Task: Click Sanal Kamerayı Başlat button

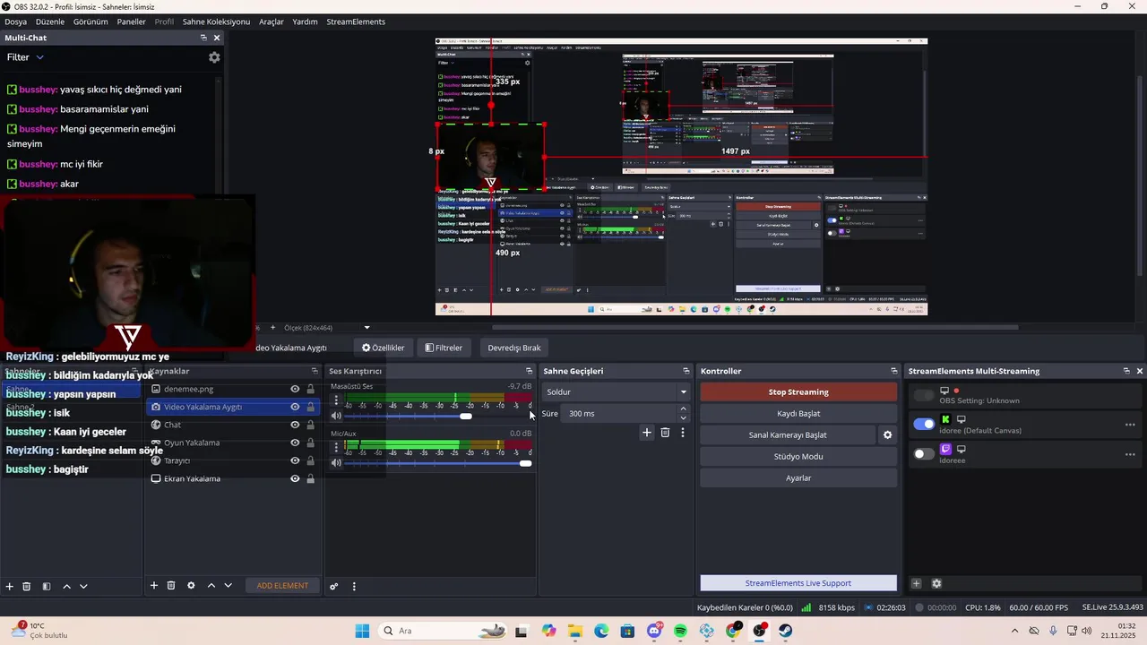Action: (x=788, y=435)
